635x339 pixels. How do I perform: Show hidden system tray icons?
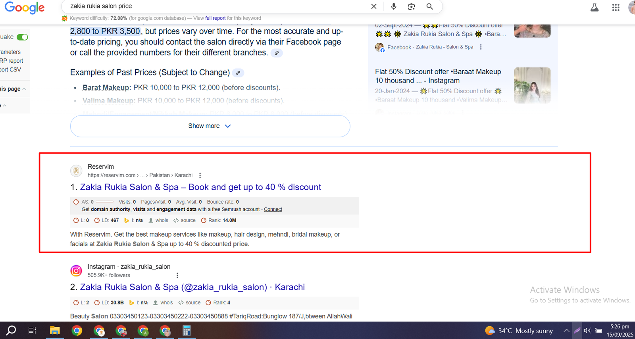[566, 331]
